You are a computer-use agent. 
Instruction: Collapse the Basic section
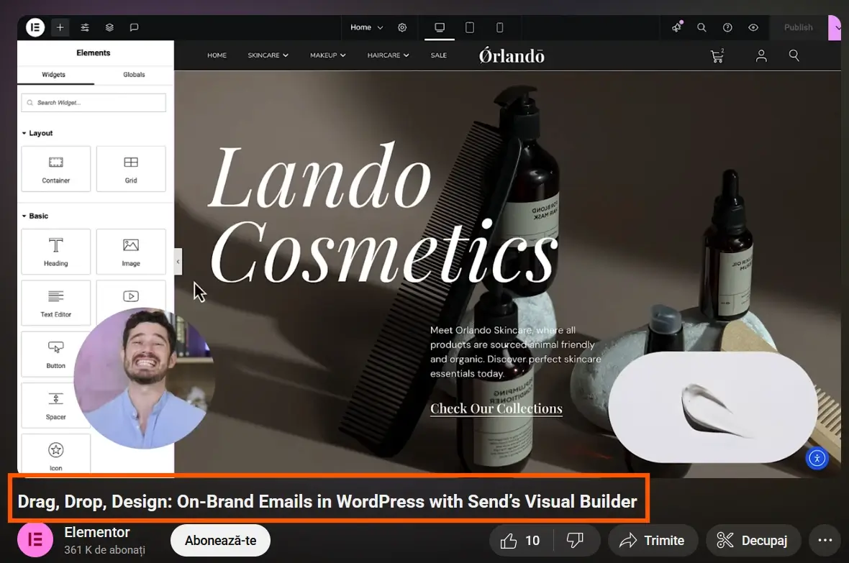click(x=35, y=216)
